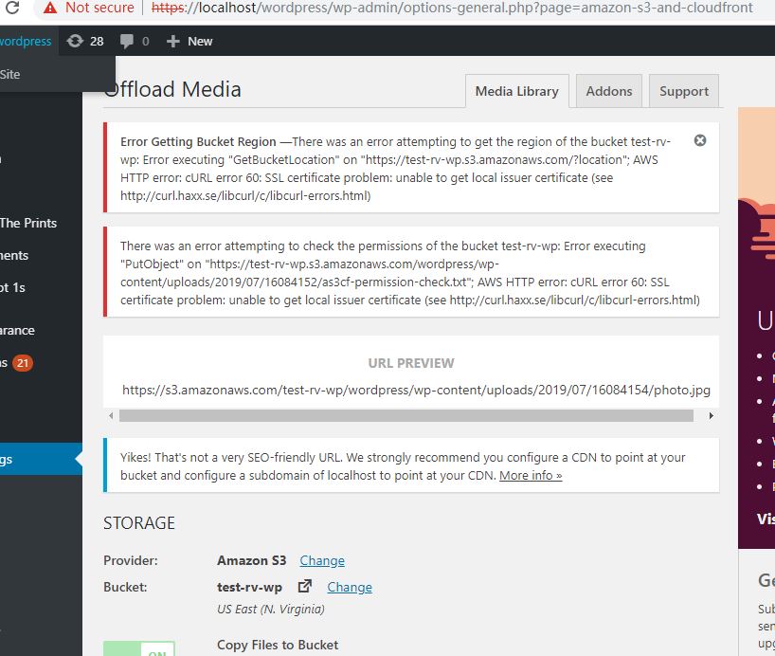Open the More info link about CDN
The height and width of the screenshot is (656, 775).
[x=531, y=476]
